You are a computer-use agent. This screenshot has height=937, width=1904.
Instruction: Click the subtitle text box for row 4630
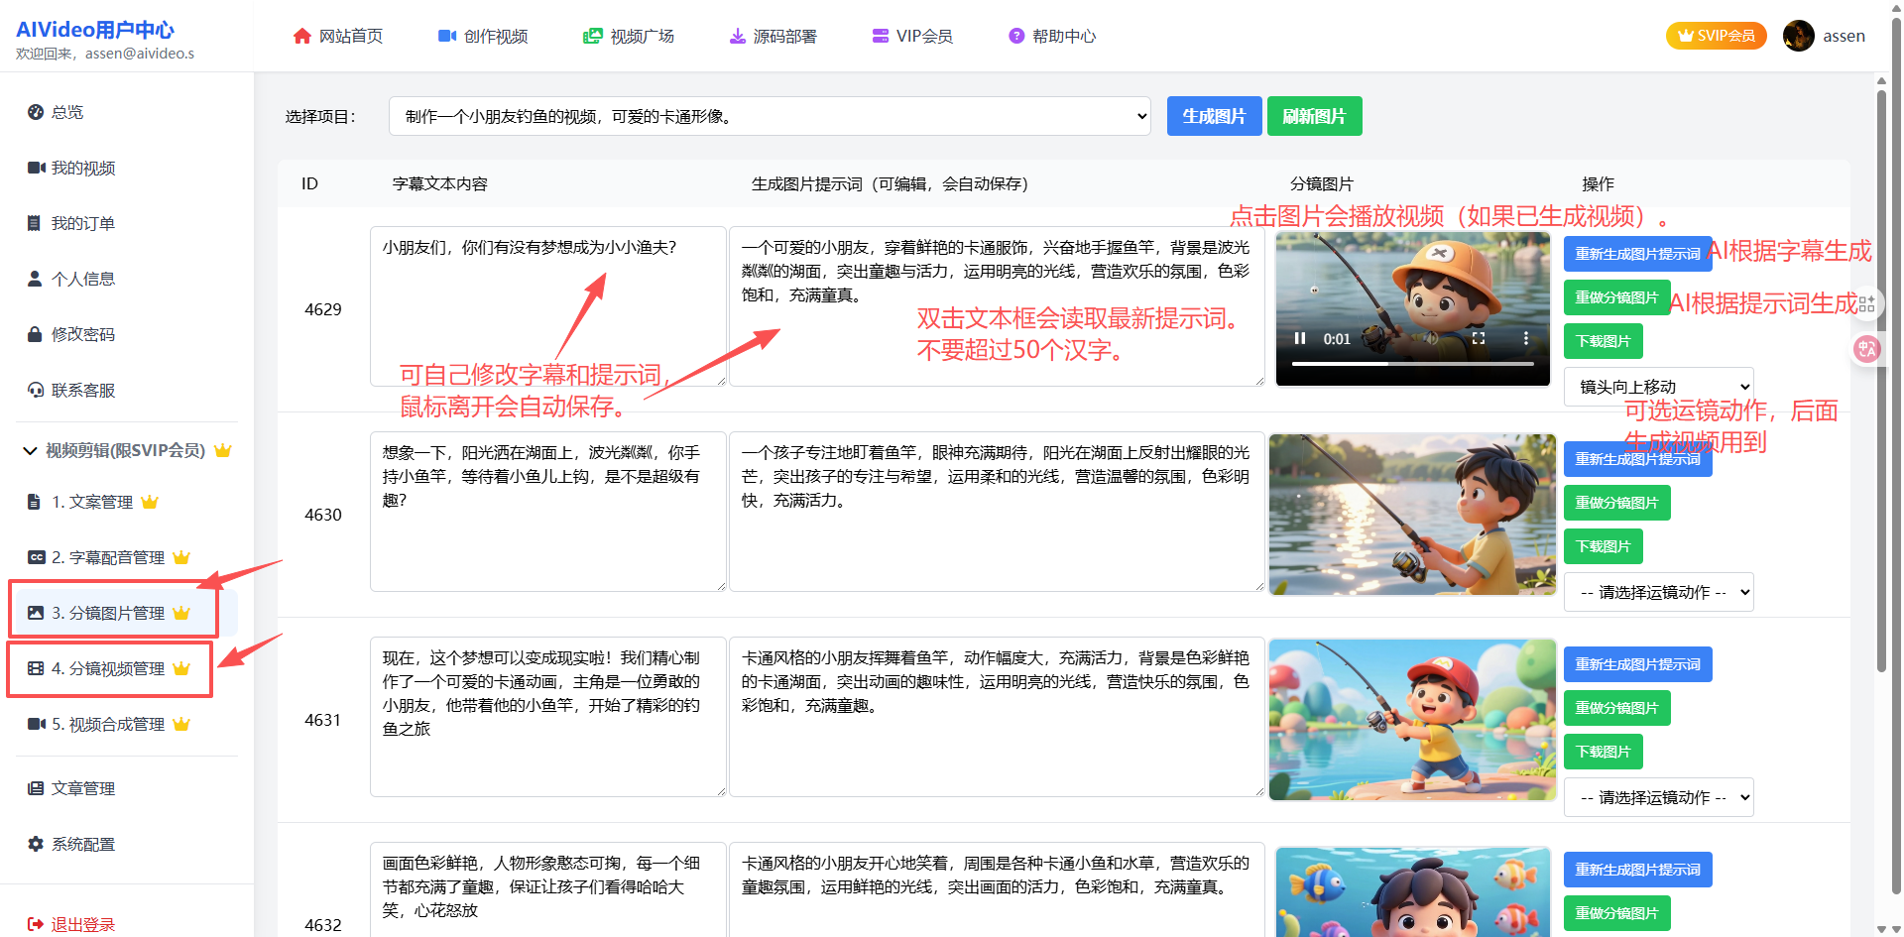547,511
